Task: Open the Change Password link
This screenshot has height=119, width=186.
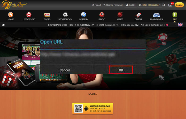Action: (113, 5)
